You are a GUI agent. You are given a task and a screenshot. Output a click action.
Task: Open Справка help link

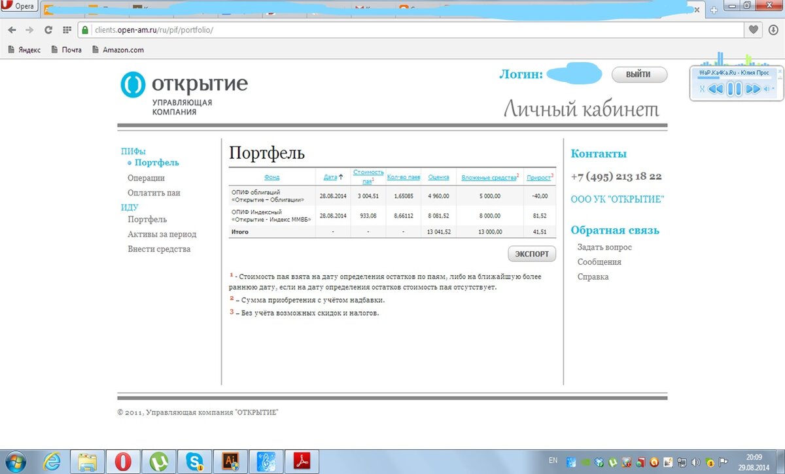click(593, 277)
